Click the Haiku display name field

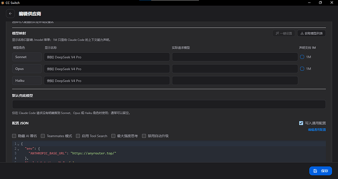[x=107, y=80]
